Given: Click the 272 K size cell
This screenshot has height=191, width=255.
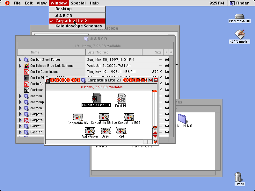Looking at the screenshot, I should 157,72.
